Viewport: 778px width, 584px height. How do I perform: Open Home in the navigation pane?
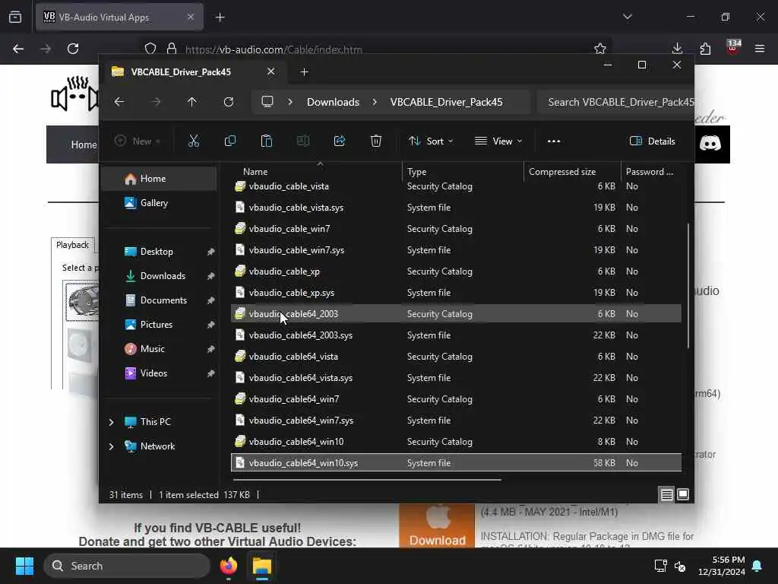159,179
